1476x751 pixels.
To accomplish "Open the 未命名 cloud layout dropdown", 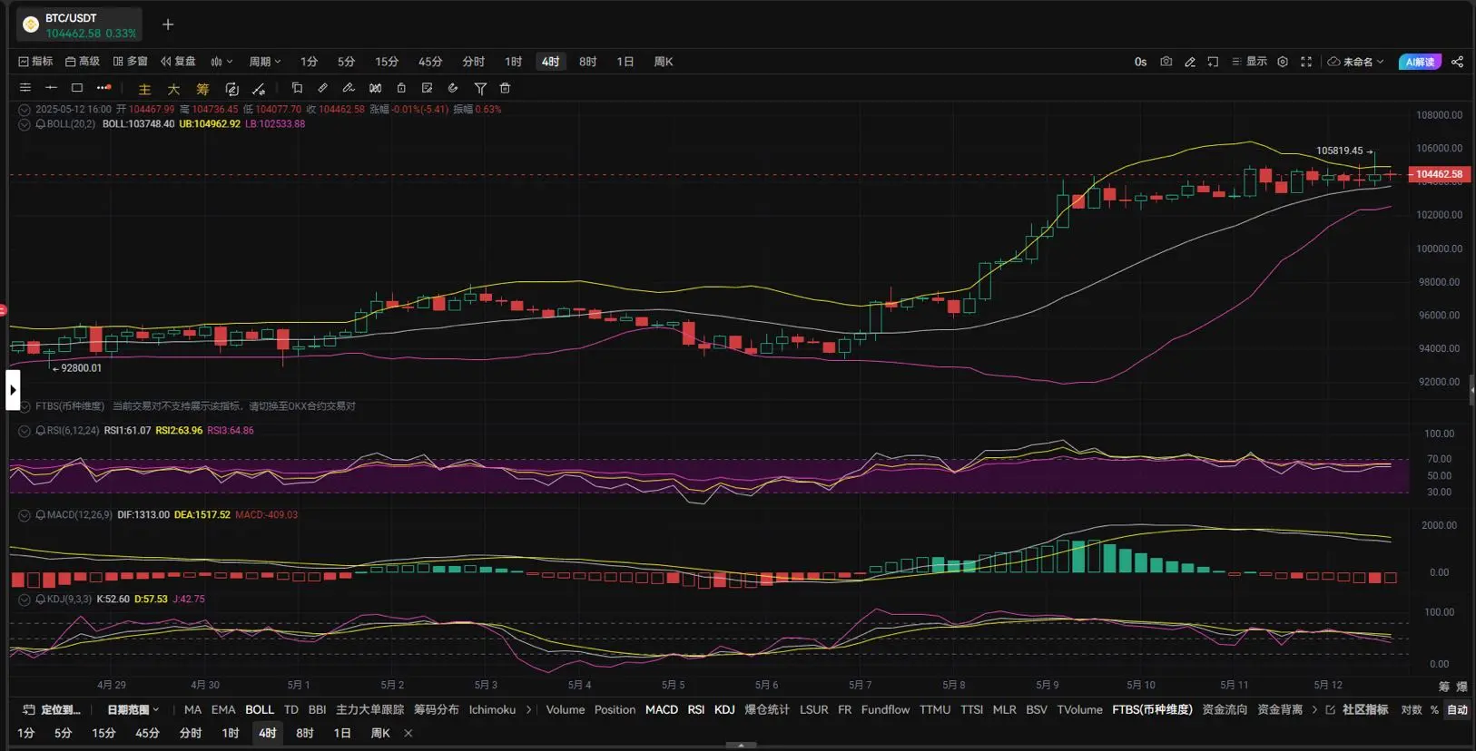I will click(1356, 62).
